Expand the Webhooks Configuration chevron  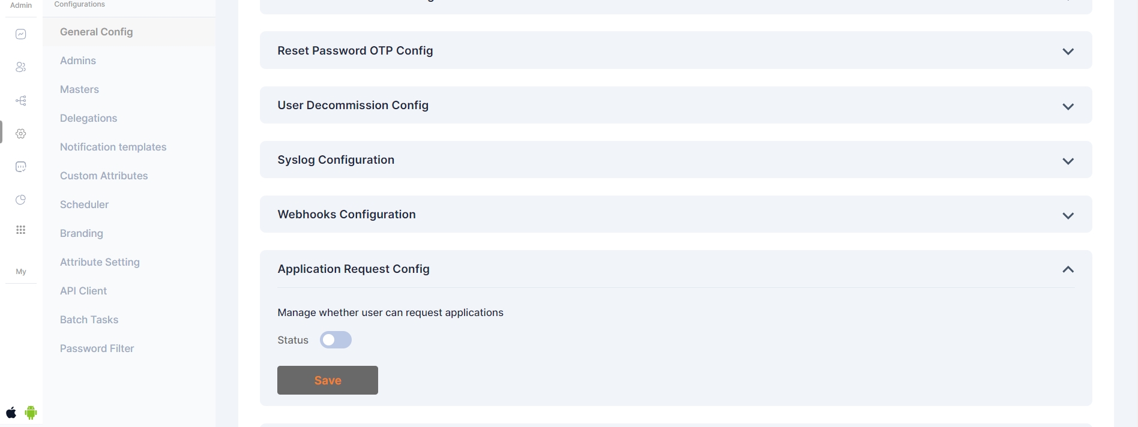(x=1068, y=215)
